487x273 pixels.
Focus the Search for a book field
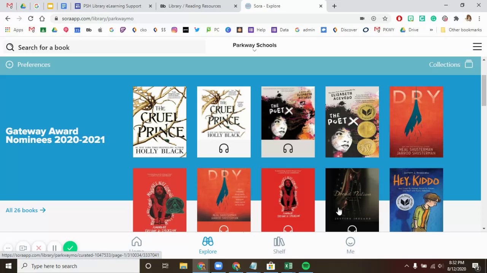[x=105, y=47]
